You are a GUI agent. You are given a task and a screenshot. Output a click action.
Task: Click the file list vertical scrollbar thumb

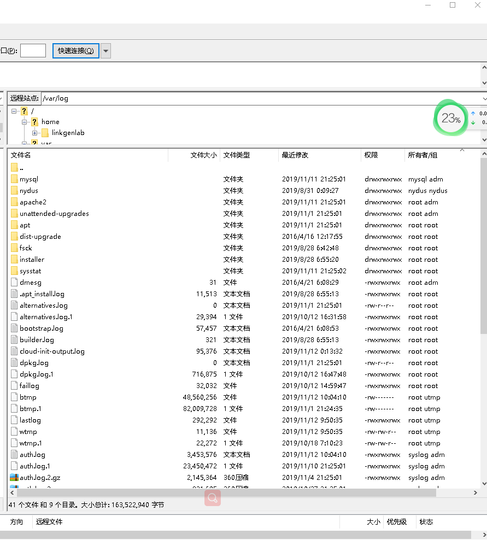[x=484, y=246]
